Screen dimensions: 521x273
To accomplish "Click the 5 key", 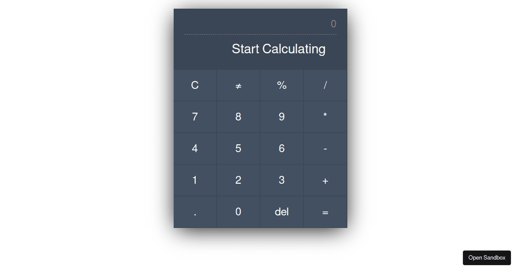I will coord(238,149).
